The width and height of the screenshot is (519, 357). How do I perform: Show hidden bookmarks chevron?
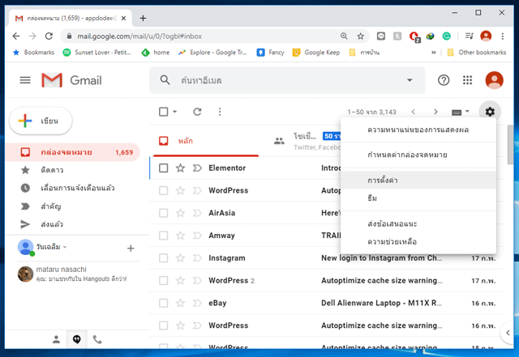point(433,53)
